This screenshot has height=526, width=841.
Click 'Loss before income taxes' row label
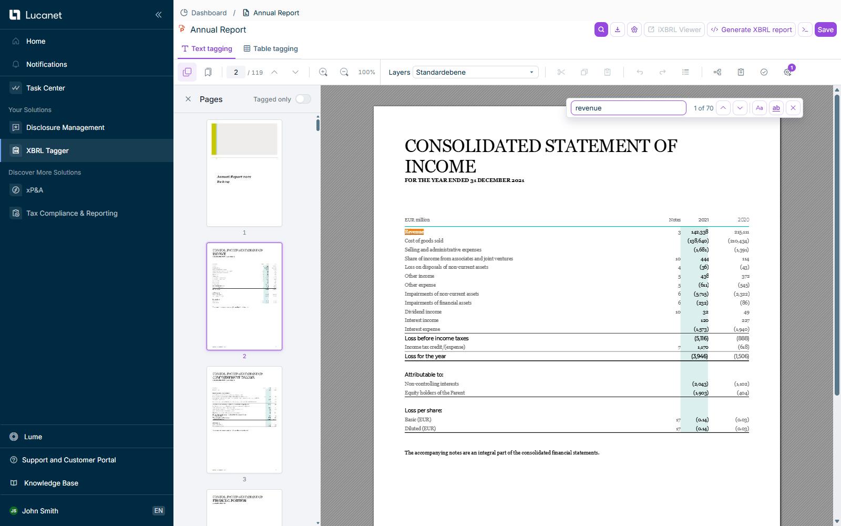[x=436, y=338]
